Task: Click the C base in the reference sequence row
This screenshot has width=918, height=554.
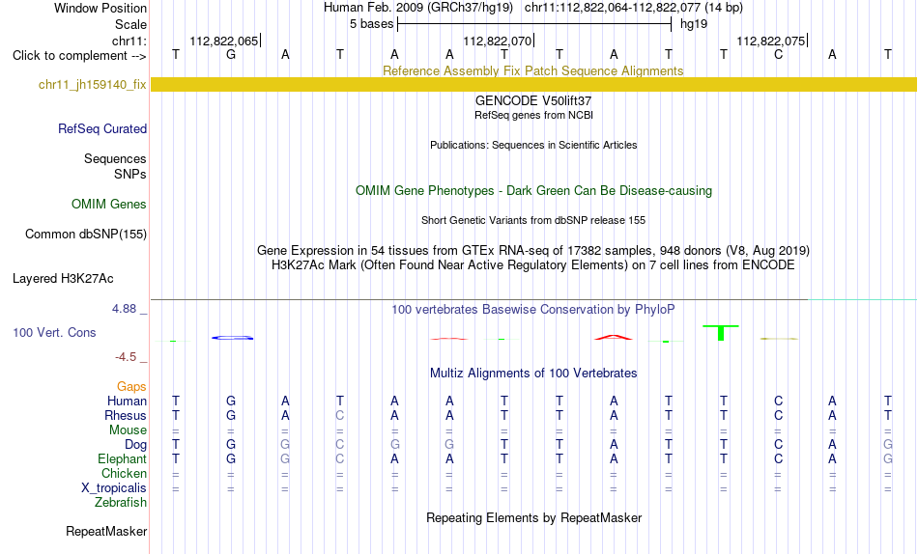Action: 778,54
